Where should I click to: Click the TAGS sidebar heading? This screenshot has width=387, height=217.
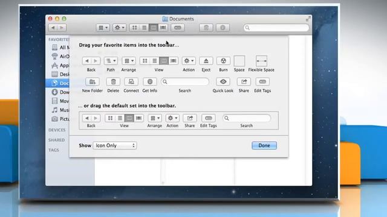point(54,150)
